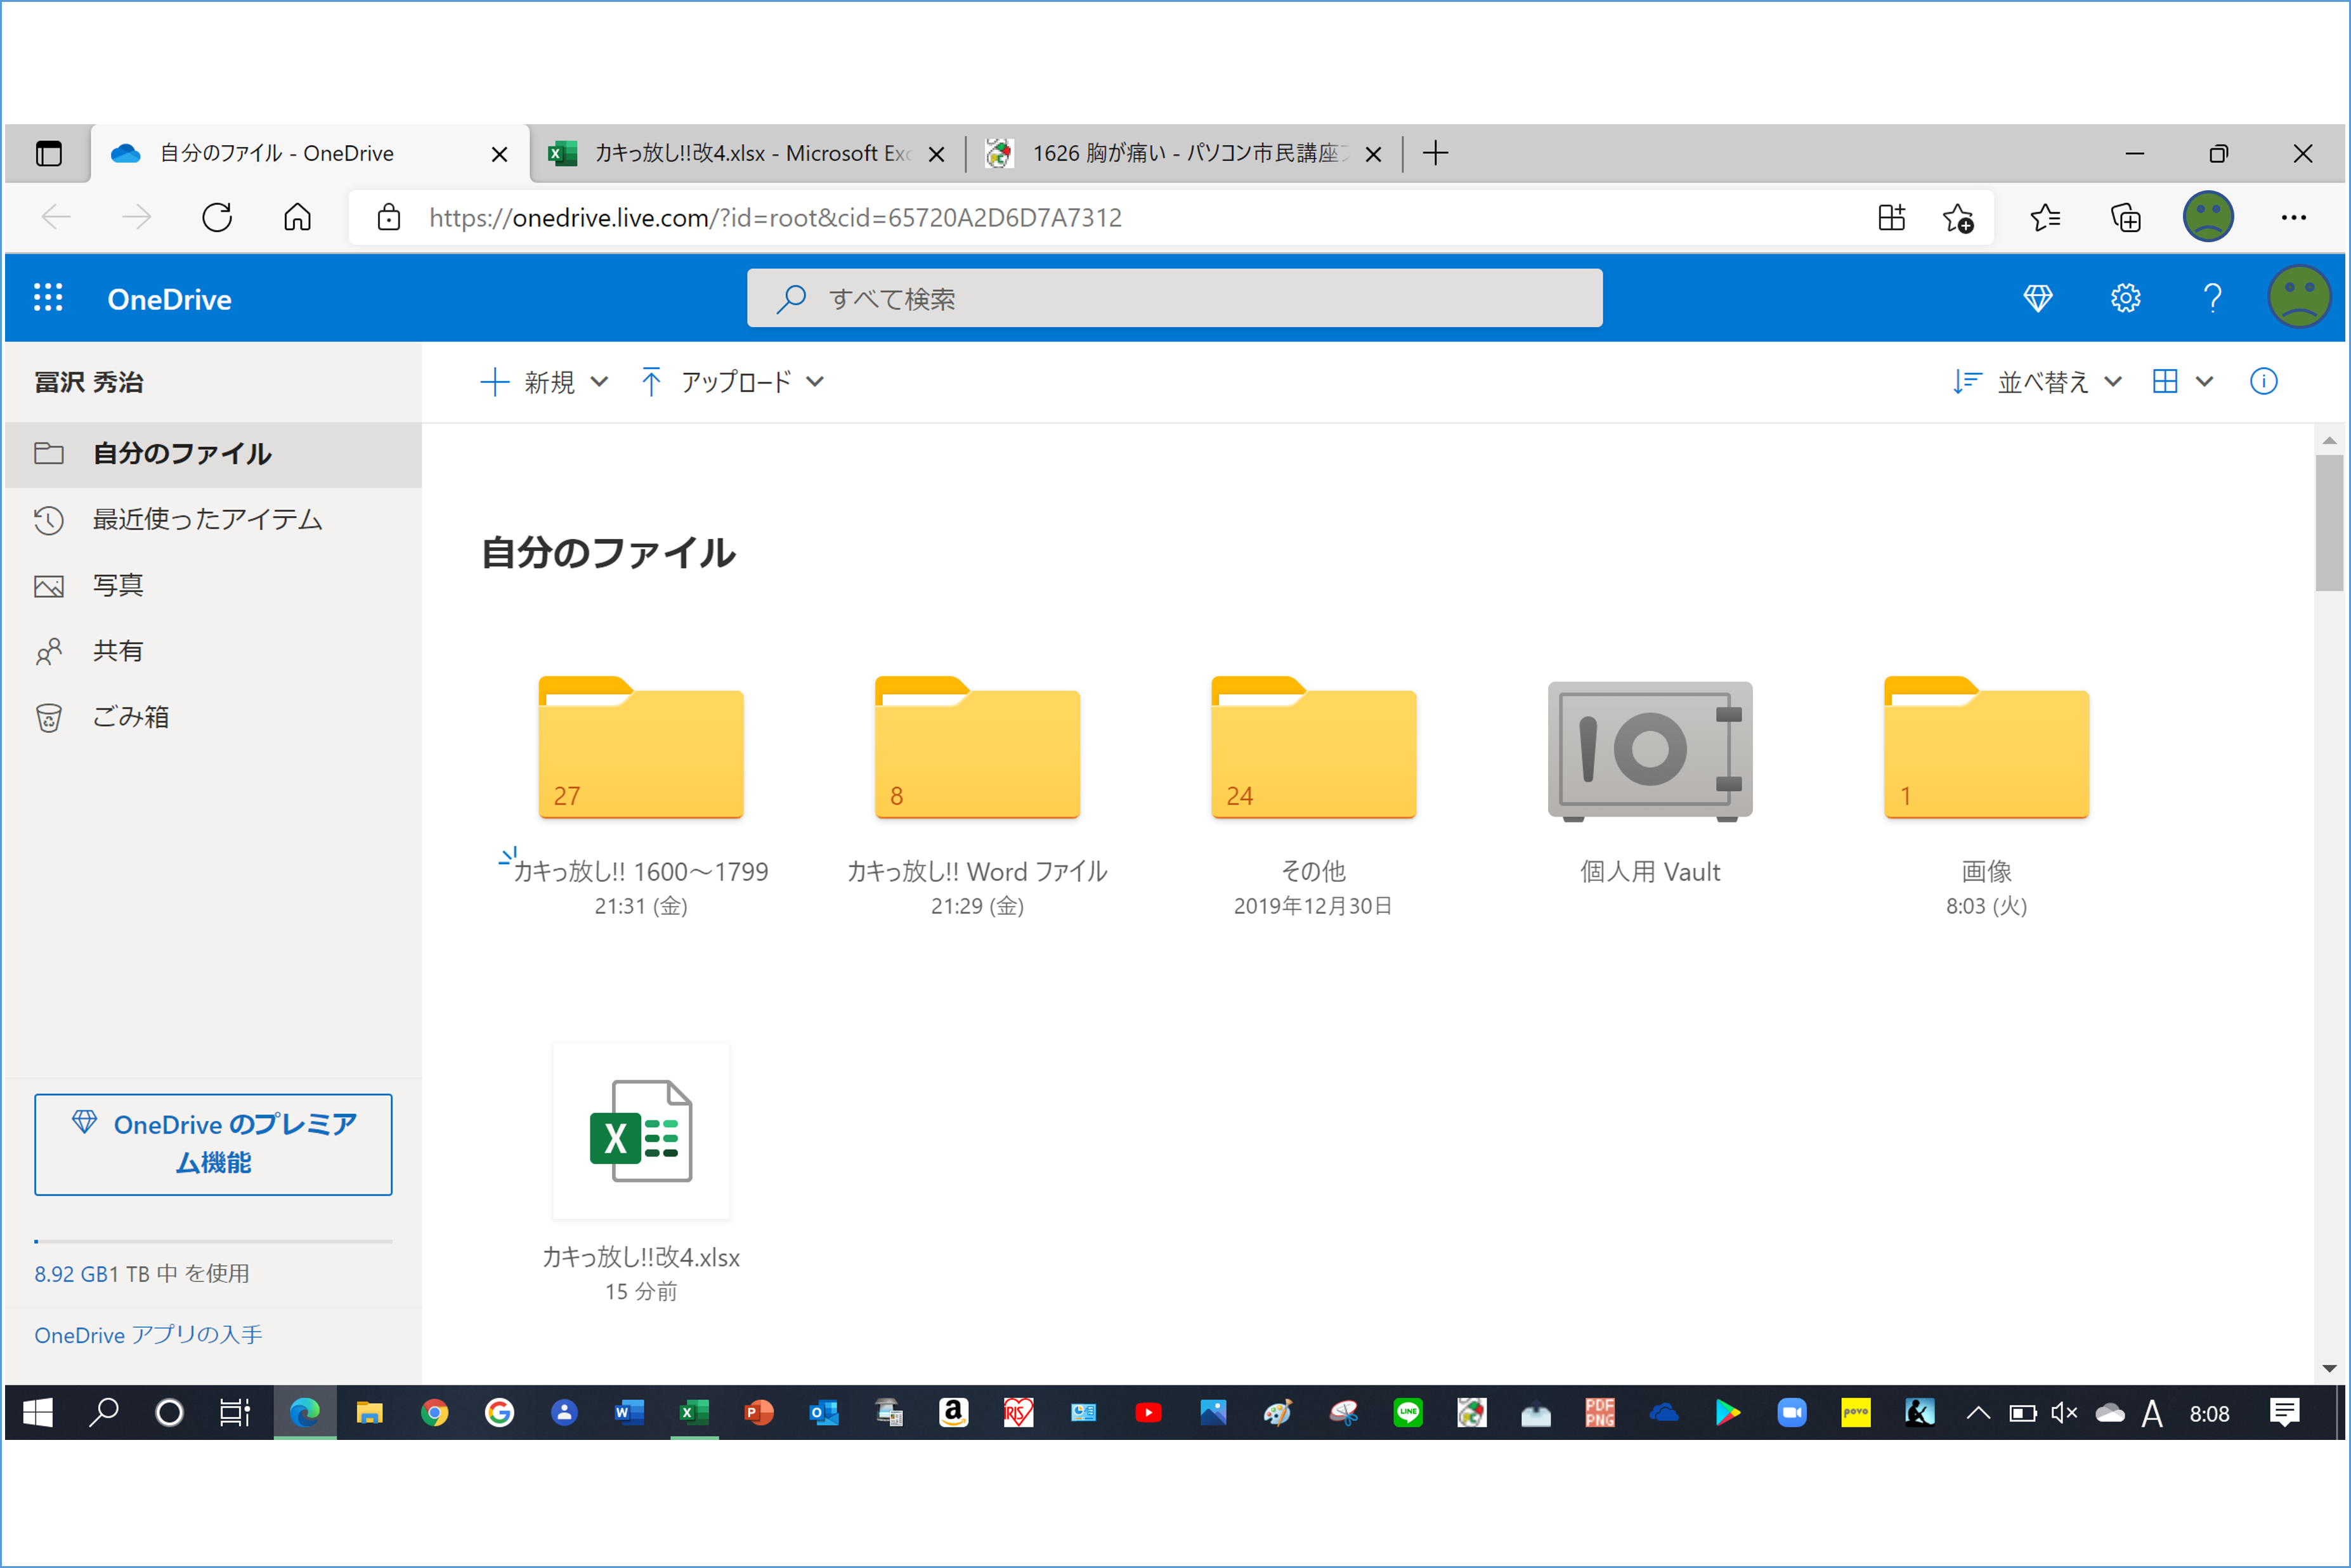Open the tab actions menu icon
The width and height of the screenshot is (2351, 1568).
click(48, 153)
